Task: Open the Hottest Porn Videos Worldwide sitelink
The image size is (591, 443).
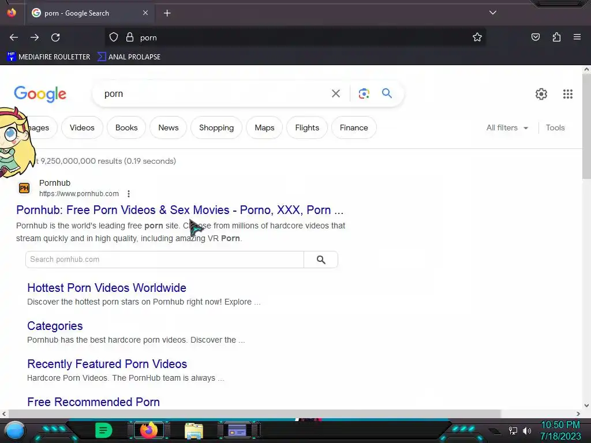Action: coord(107,288)
